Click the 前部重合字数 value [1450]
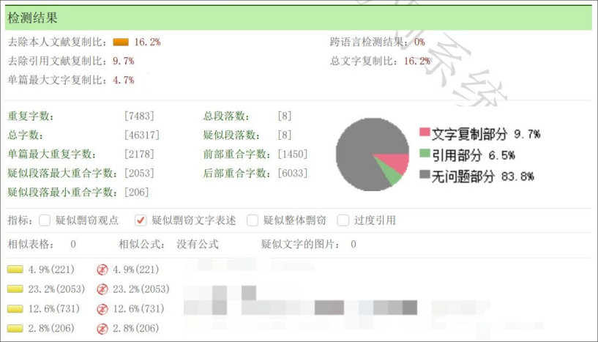The height and width of the screenshot is (342, 598). pyautogui.click(x=293, y=155)
